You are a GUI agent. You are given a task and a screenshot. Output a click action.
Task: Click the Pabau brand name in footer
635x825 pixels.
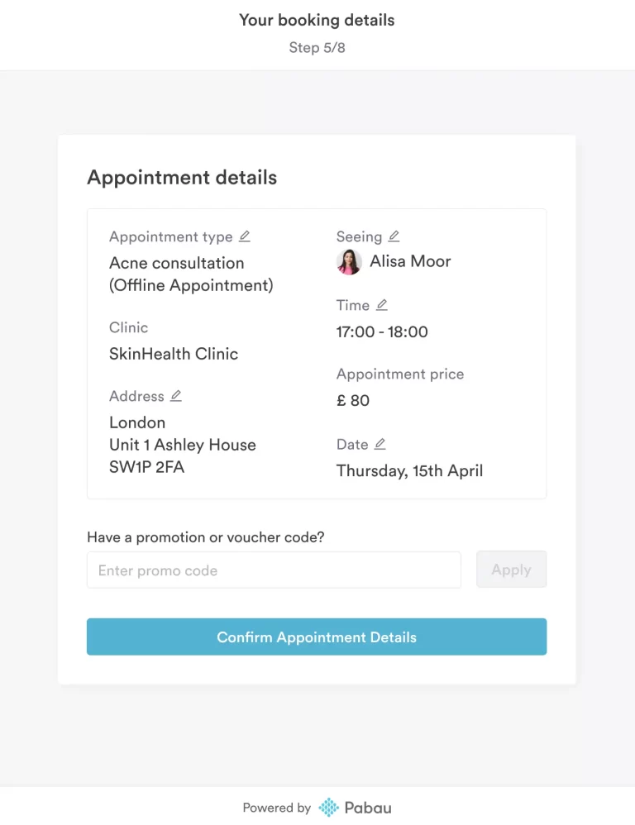[x=370, y=808]
